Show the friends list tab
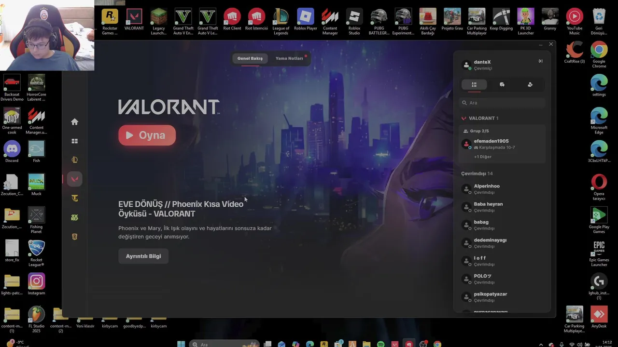The width and height of the screenshot is (618, 347). 474,85
